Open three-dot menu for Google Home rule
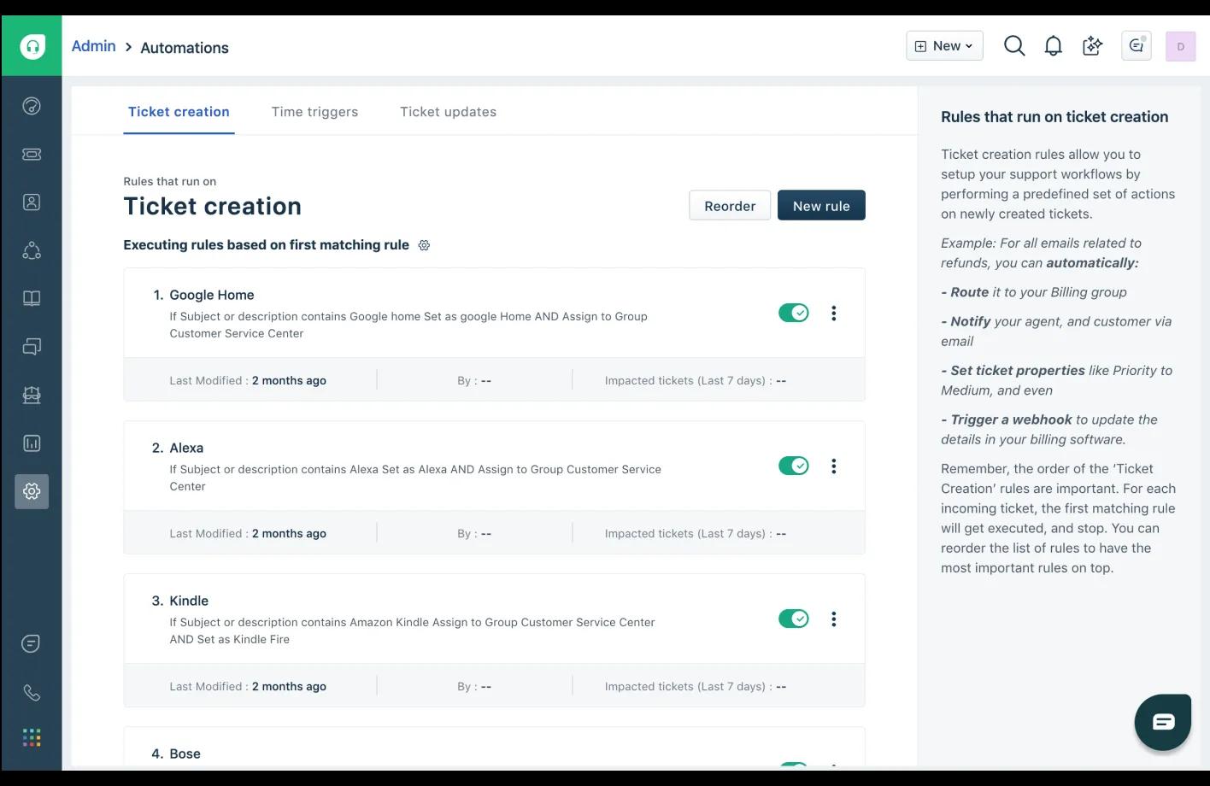 point(834,314)
